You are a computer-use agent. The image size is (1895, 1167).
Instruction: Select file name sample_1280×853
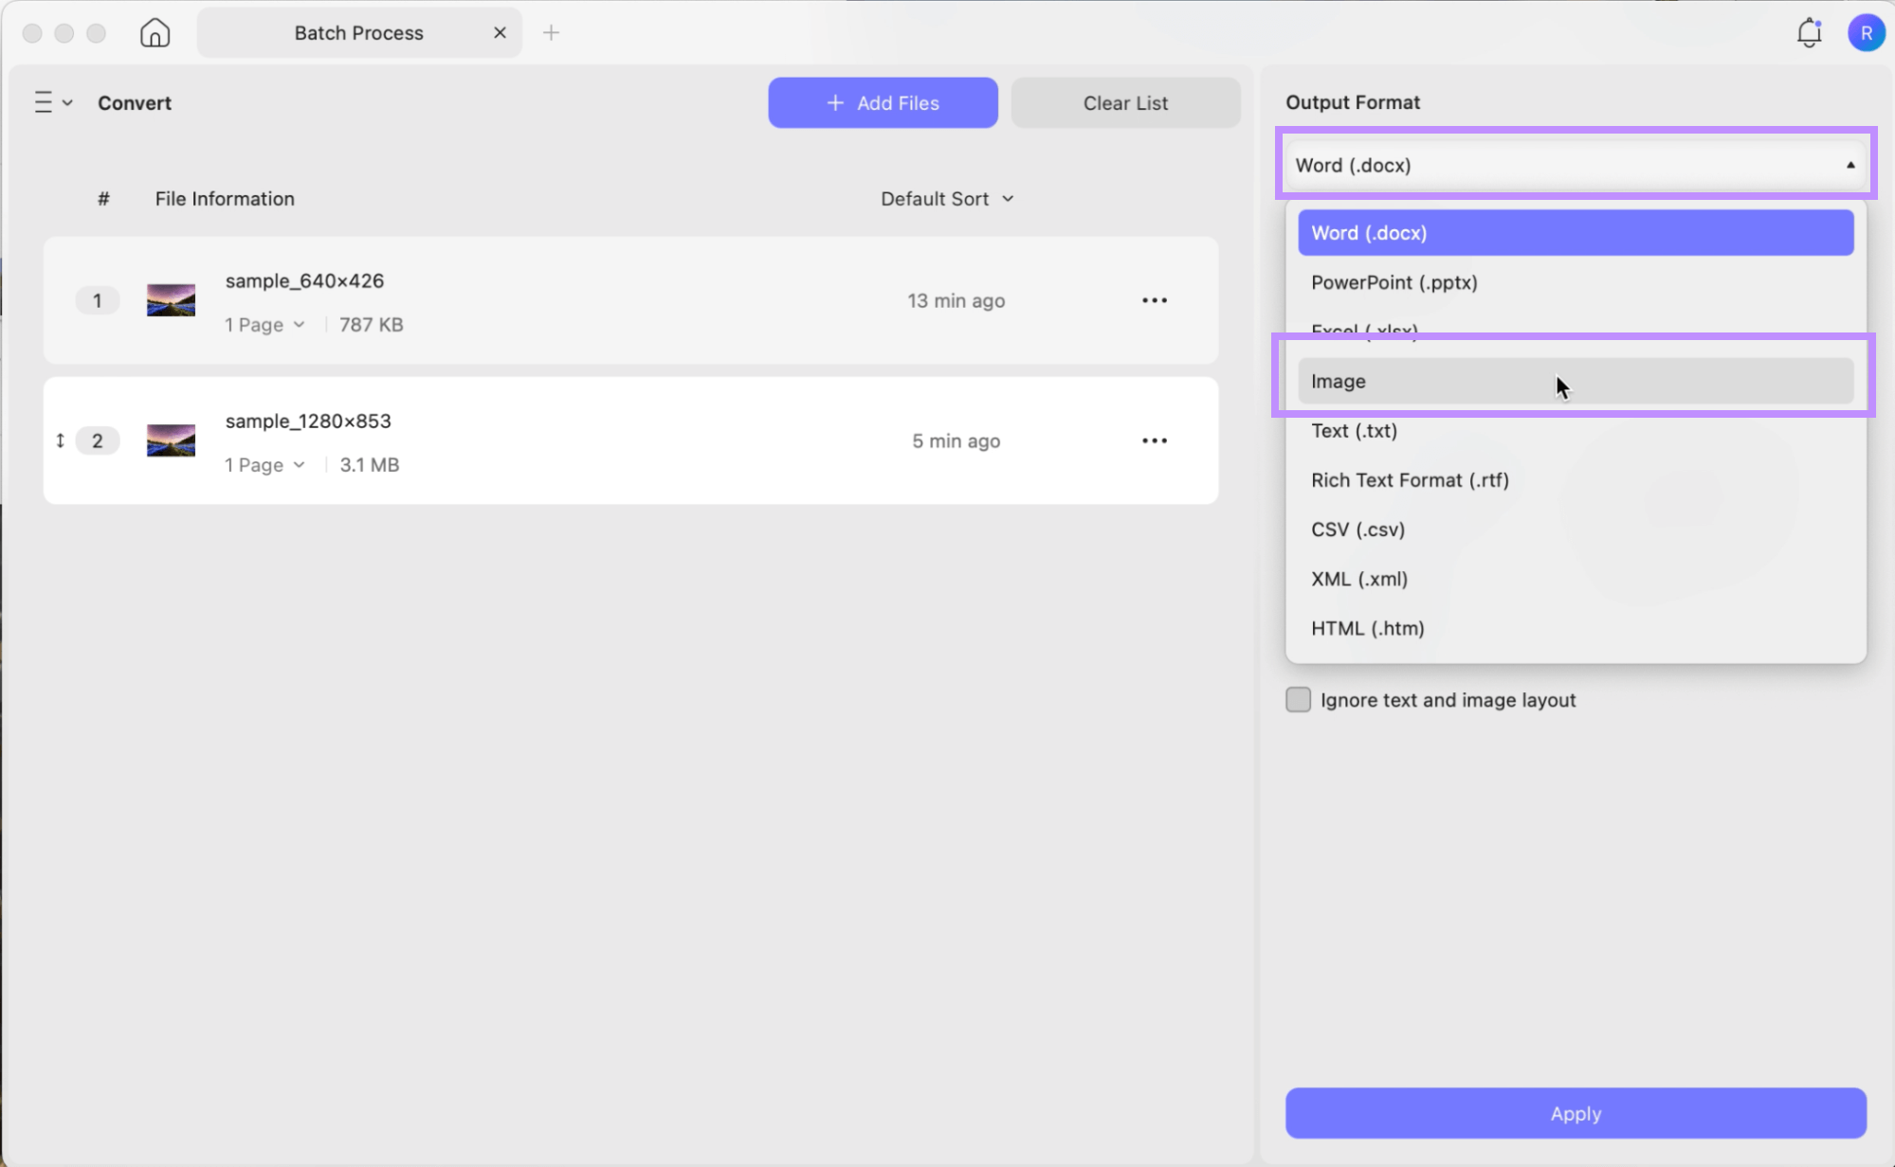[308, 422]
